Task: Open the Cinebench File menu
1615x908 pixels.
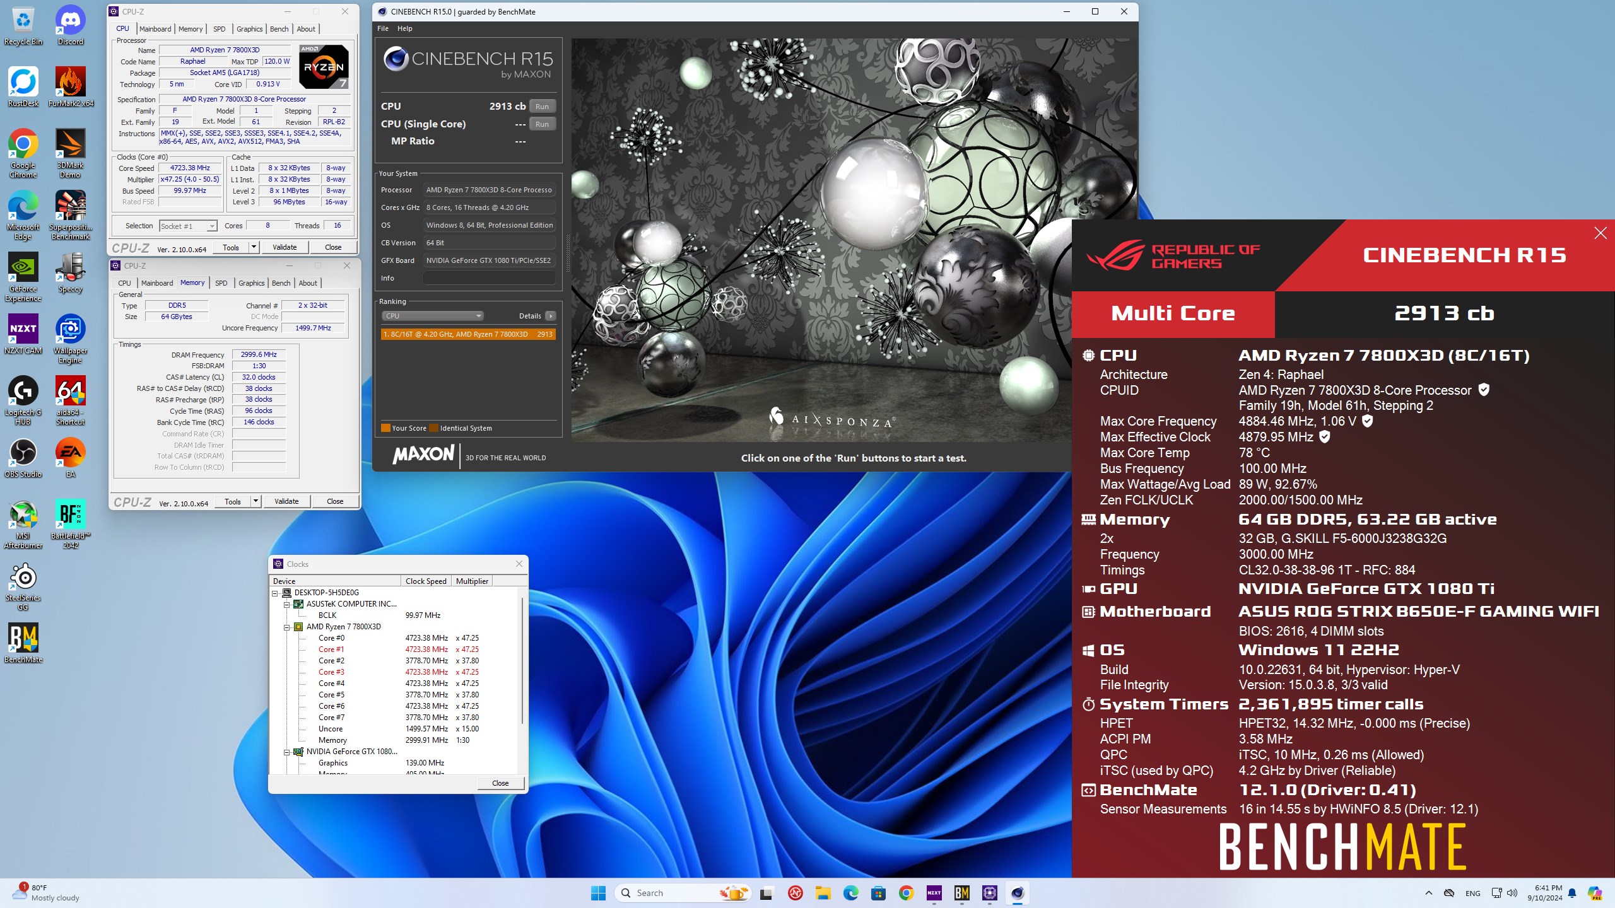Action: (383, 28)
